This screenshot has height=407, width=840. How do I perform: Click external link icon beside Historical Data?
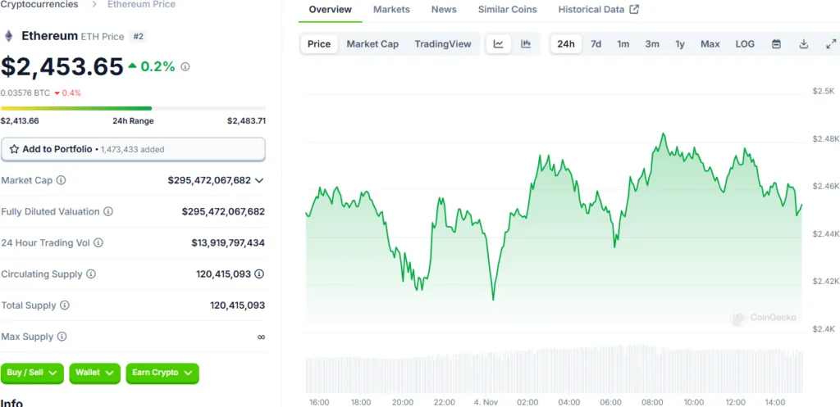pyautogui.click(x=634, y=9)
